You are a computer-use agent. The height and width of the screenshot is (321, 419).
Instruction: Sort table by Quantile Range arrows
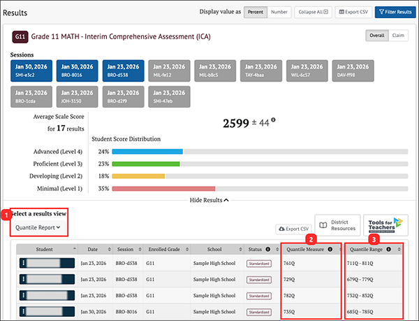(399, 249)
